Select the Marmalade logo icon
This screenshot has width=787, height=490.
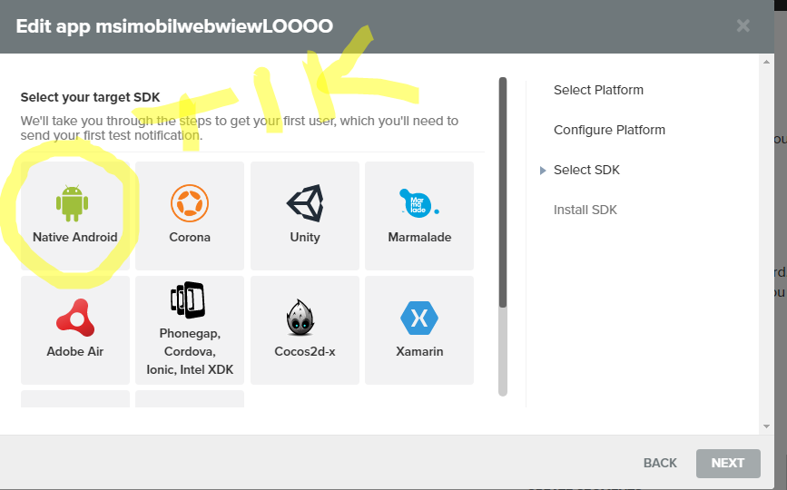419,202
